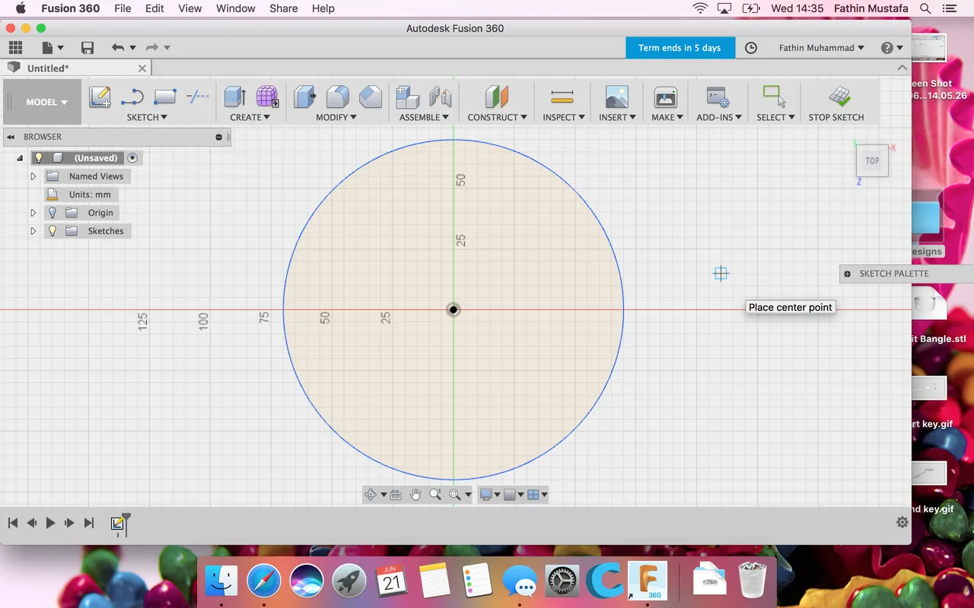
Task: Save the design with the floppy icon
Action: pos(88,48)
